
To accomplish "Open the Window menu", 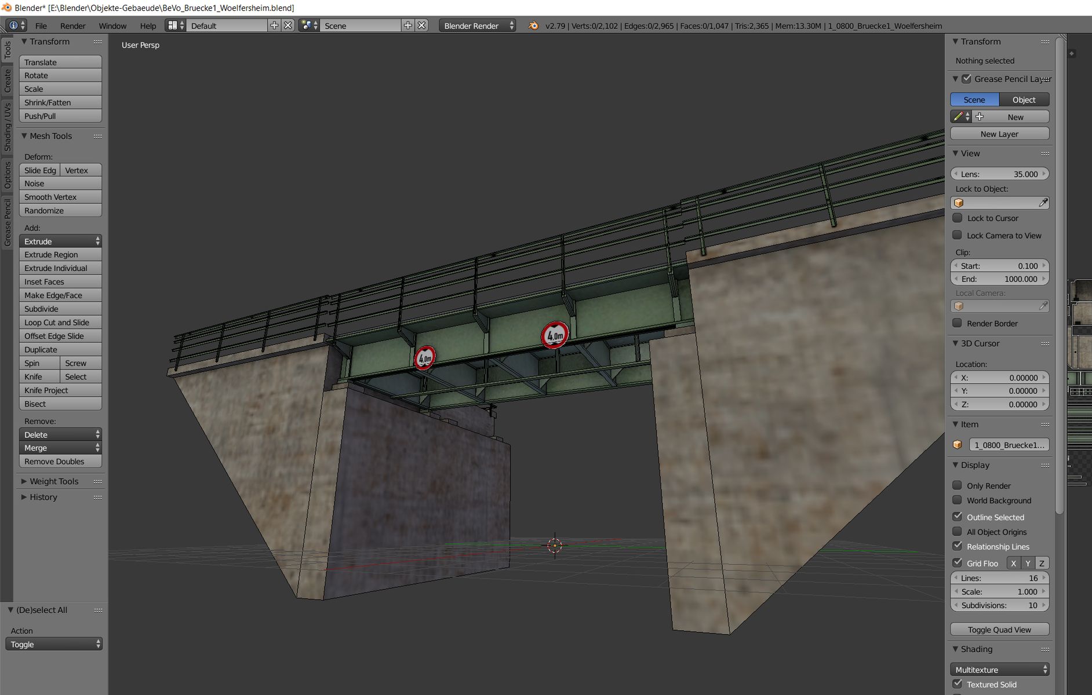I will pyautogui.click(x=112, y=26).
